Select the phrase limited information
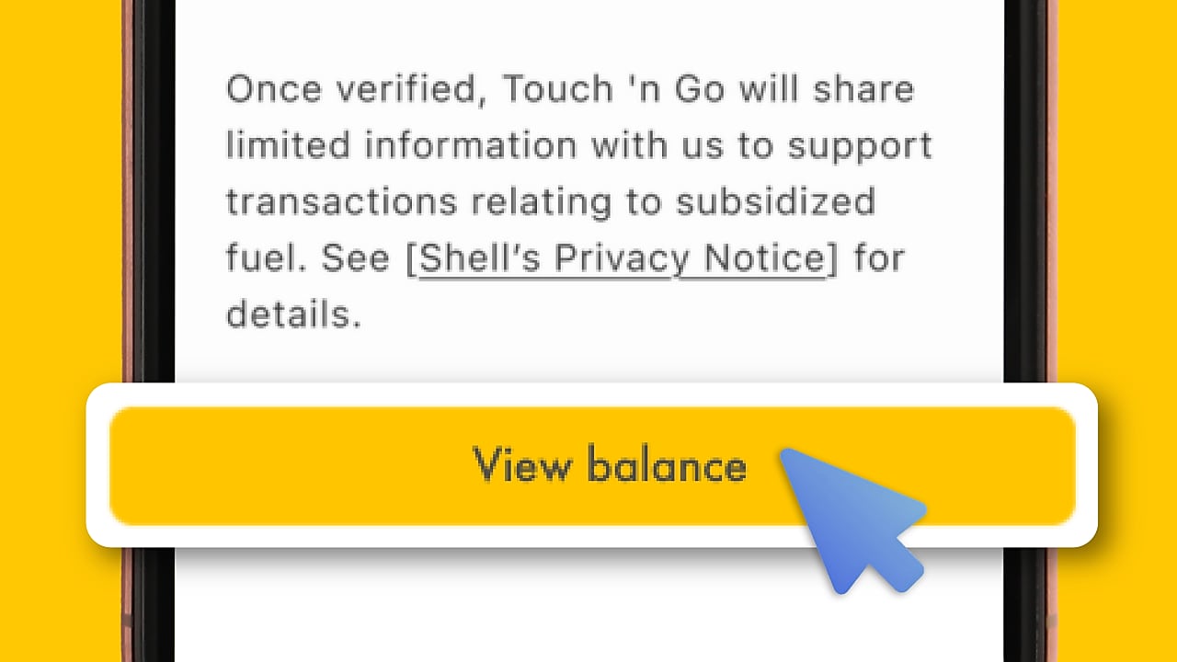Screen dimensions: 1177x662 point(386,144)
